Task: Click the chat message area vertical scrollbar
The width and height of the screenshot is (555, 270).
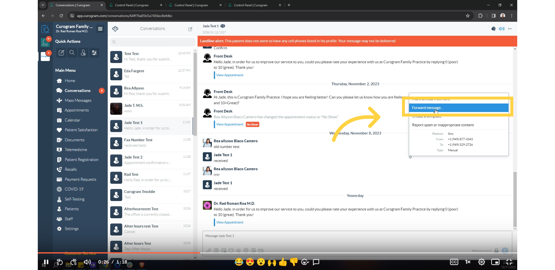Action: 515,199
